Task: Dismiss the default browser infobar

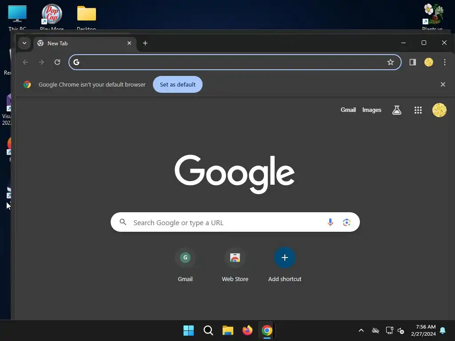Action: [443, 84]
